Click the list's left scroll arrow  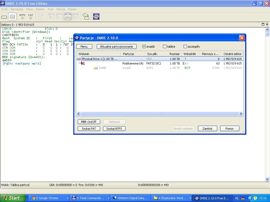[79, 114]
